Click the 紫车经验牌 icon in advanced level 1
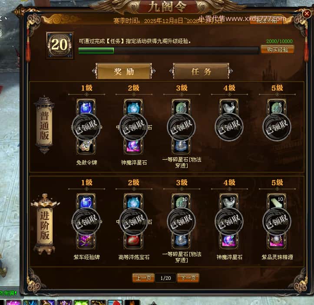 86,241
